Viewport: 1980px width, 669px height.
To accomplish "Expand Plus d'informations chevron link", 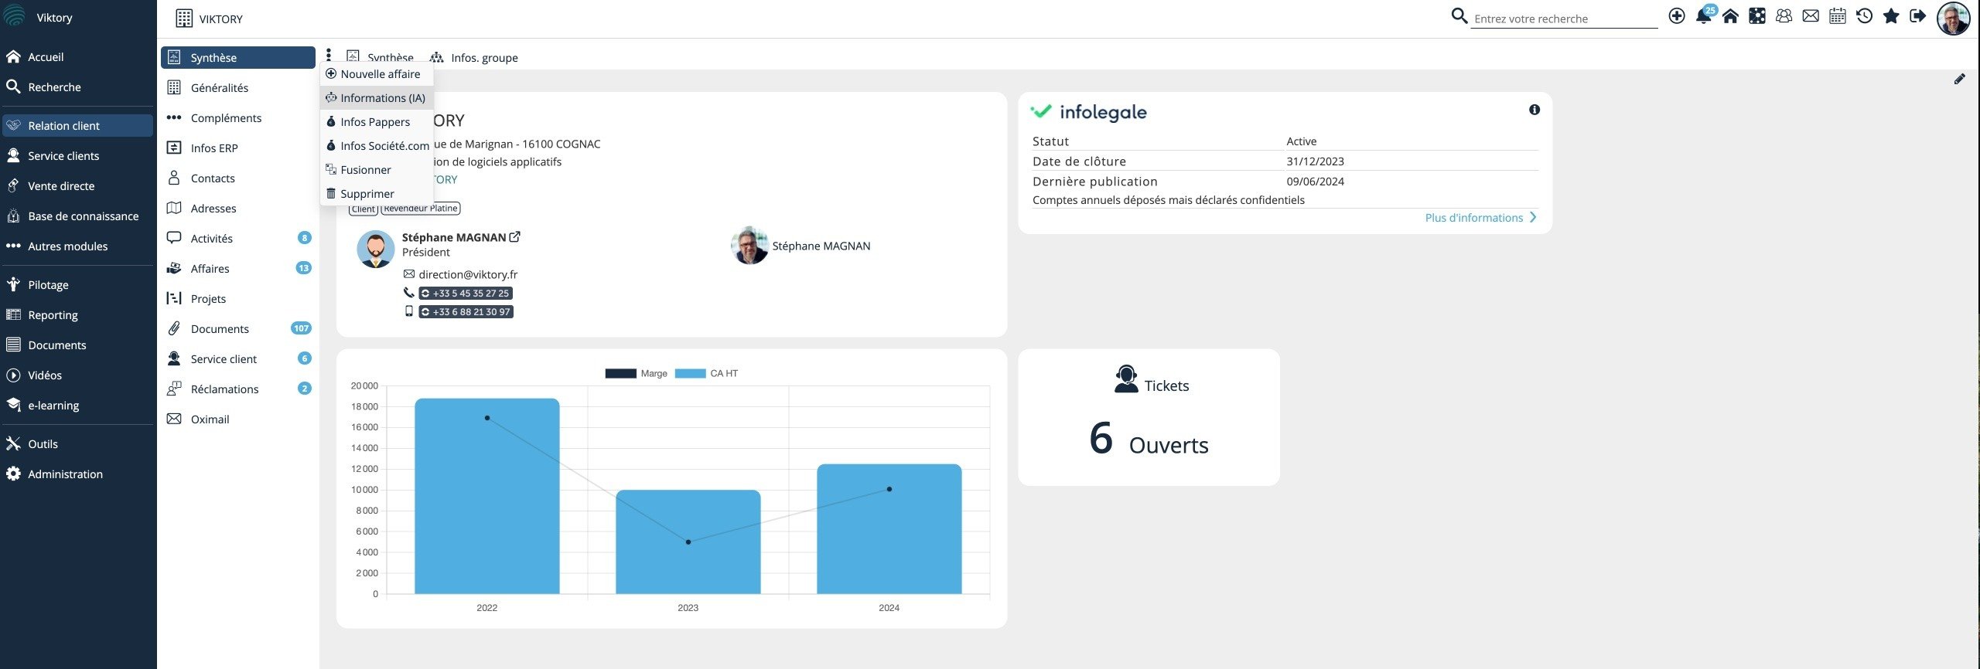I will (1480, 218).
